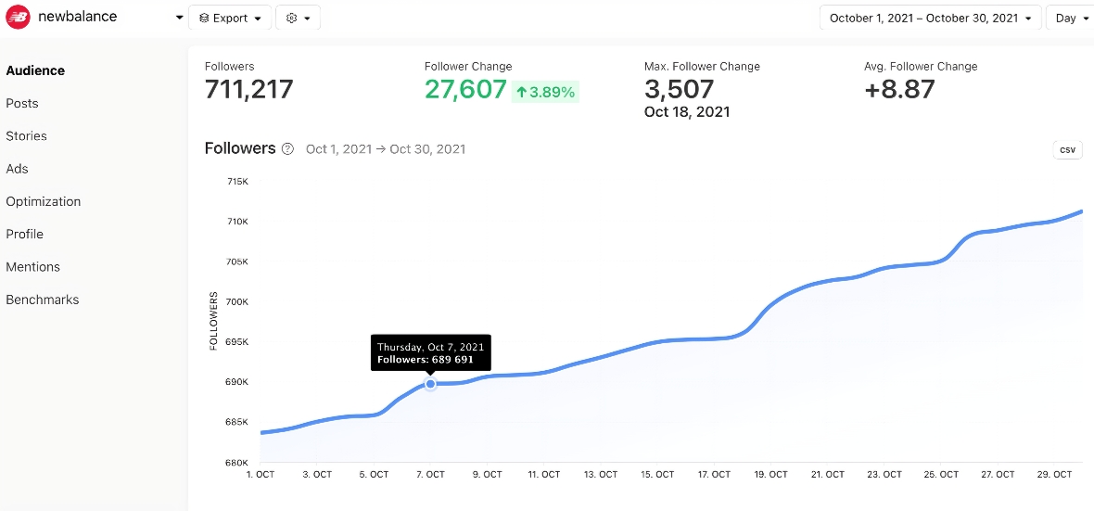The height and width of the screenshot is (511, 1094).
Task: Open the Ads section
Action: click(x=17, y=169)
